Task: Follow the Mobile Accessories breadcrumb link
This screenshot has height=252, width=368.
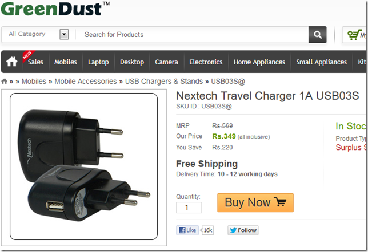Action: click(86, 82)
